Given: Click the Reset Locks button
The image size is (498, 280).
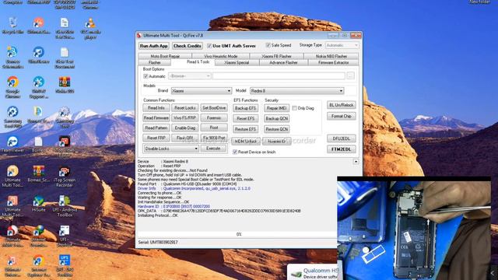Looking at the screenshot, I should (x=185, y=108).
